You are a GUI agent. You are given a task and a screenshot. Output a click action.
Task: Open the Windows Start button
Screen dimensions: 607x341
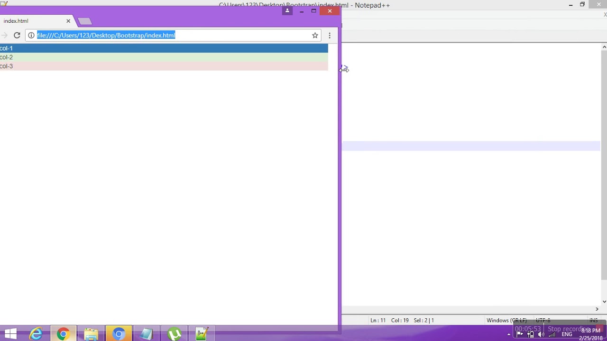[10, 334]
